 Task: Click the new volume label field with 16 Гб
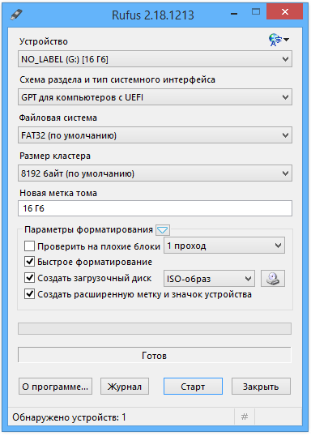tap(155, 208)
